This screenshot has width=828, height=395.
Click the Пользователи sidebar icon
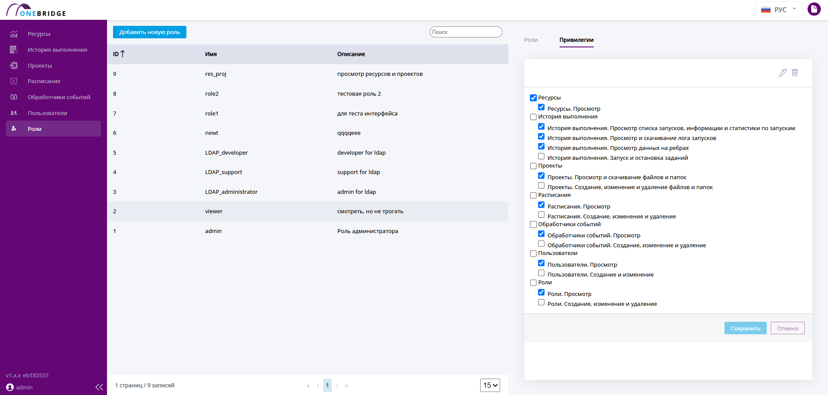point(14,113)
